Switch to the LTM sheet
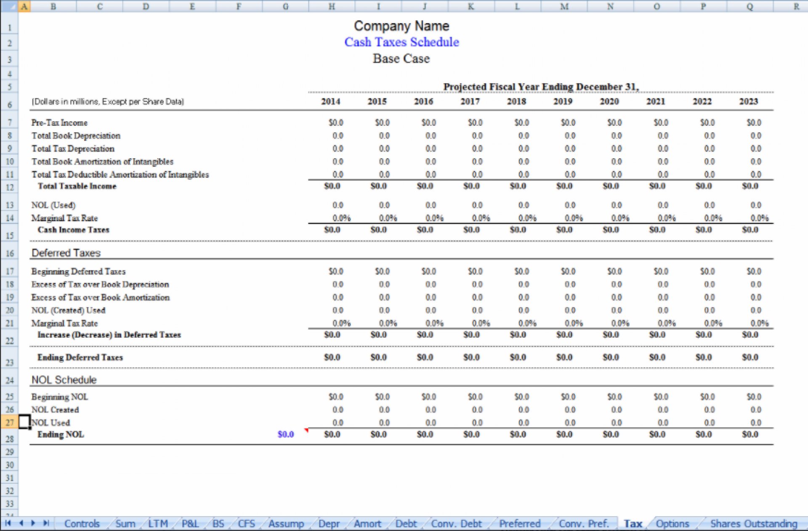808x531 pixels. (x=158, y=523)
